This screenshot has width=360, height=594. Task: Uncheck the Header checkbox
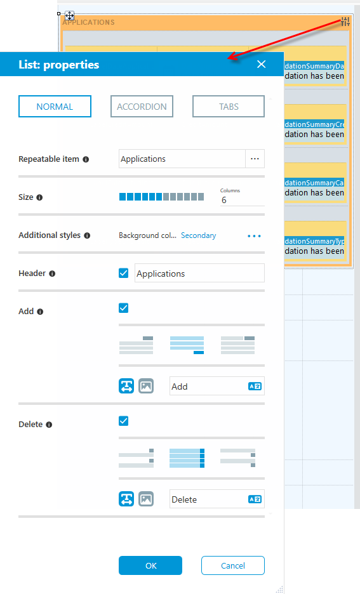tap(124, 273)
